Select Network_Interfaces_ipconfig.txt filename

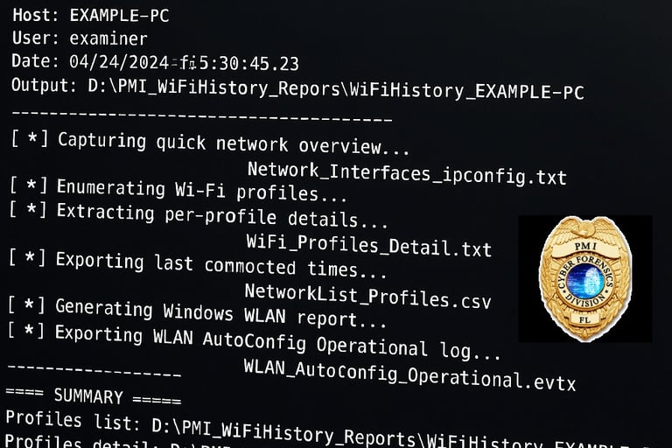click(x=407, y=173)
